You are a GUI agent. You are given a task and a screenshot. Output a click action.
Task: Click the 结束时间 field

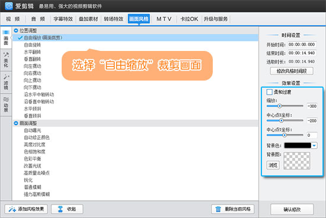(302, 53)
